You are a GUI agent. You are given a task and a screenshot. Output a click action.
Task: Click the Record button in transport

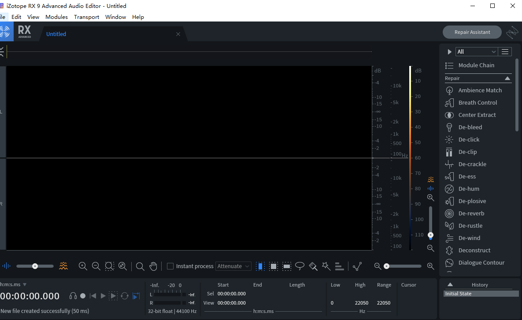83,296
